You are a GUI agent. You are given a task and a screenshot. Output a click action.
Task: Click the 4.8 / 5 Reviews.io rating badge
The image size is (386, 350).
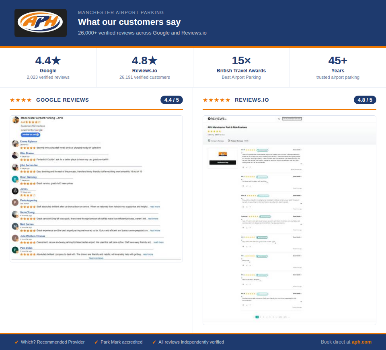tap(365, 100)
